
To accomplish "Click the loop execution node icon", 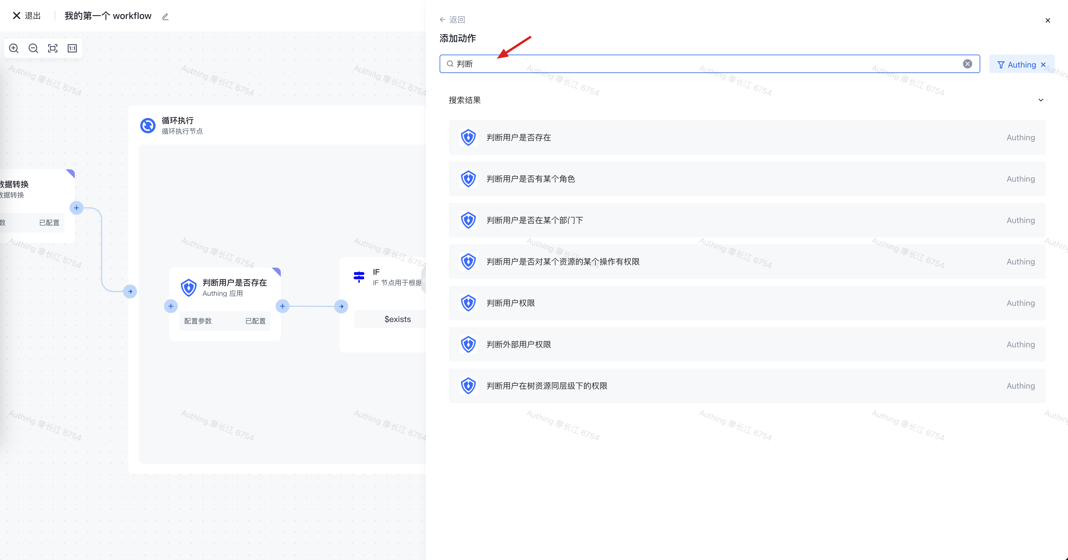I will tap(148, 126).
